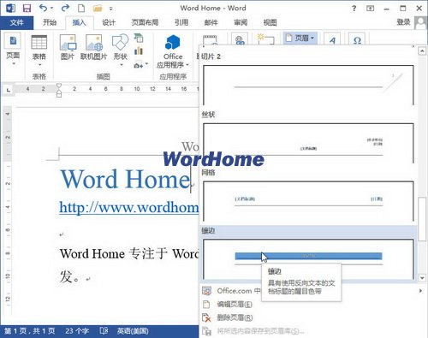Screen dimensions: 428x338
Task: Toggle ribbon display options button
Action: (x=371, y=9)
